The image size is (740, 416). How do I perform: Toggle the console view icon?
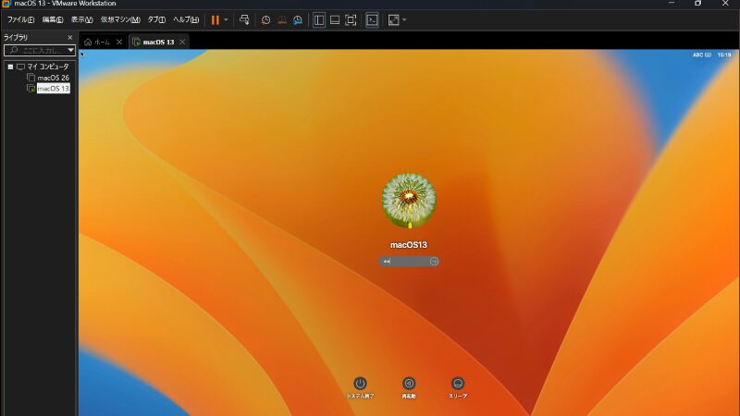372,19
